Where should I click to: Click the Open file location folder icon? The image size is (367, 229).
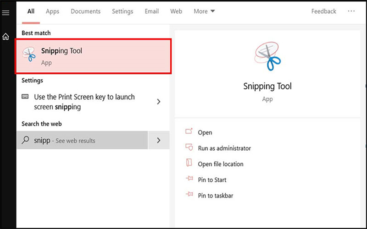pyautogui.click(x=189, y=163)
